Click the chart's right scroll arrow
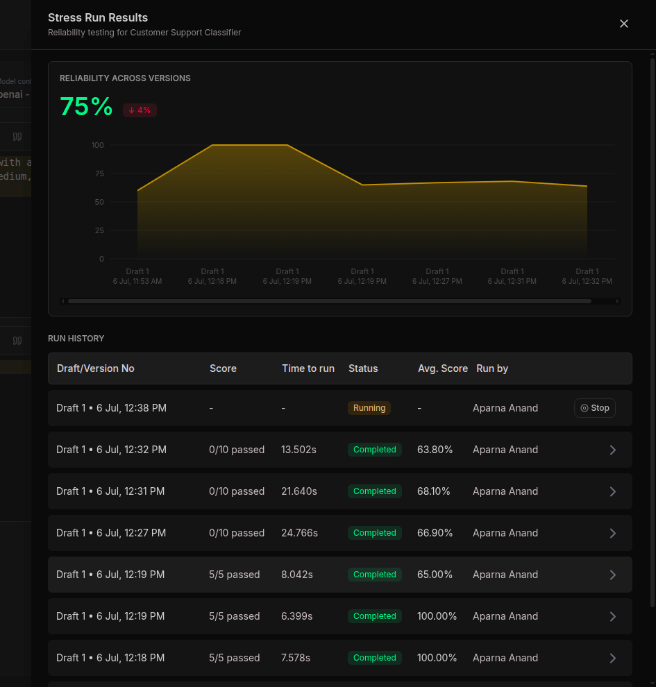Image resolution: width=656 pixels, height=687 pixels. 617,301
